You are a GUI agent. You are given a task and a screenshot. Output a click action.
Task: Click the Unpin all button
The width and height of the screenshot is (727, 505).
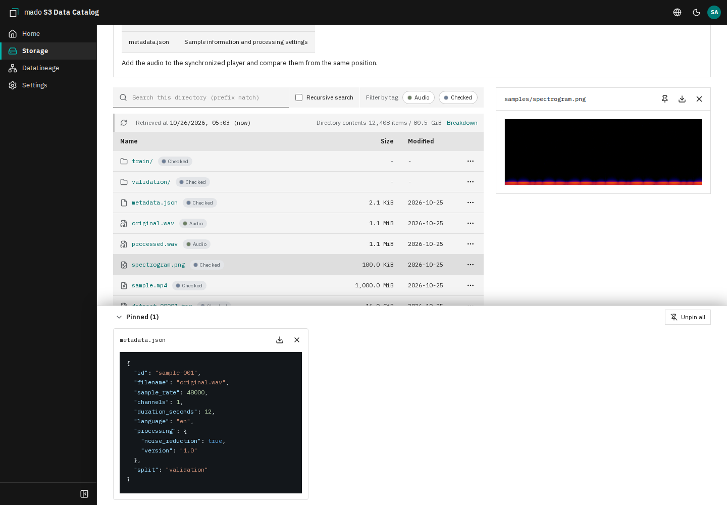[x=688, y=317]
